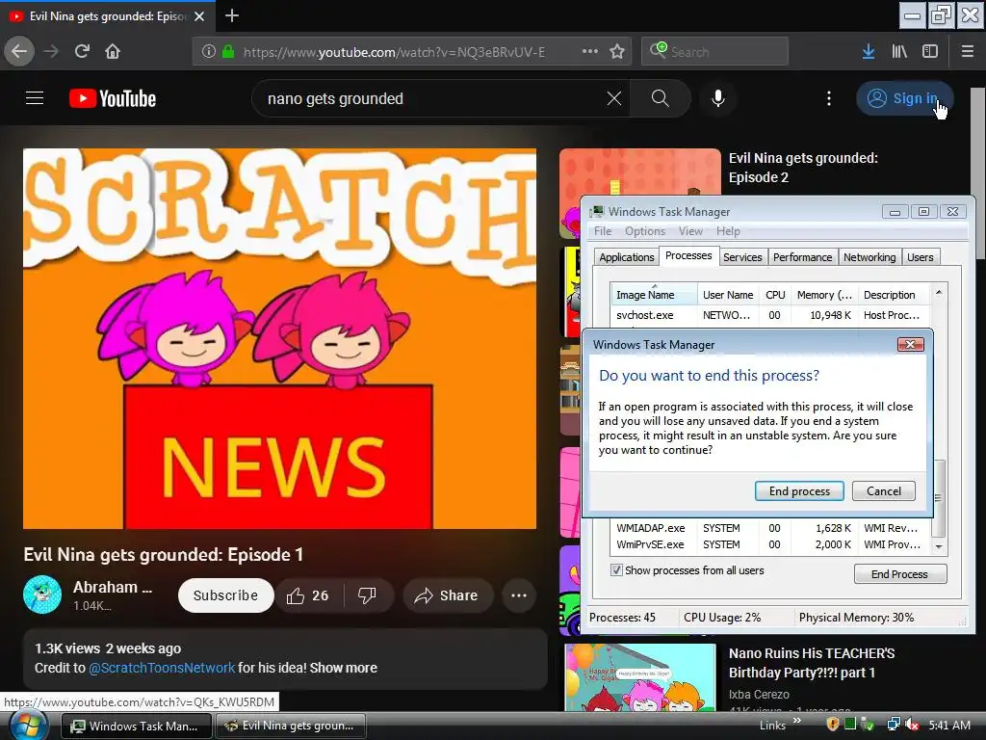Click the security shield tray icon

click(833, 725)
